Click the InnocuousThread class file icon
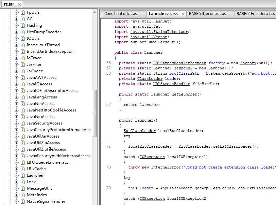This screenshot has height=205, width=276. [x=23, y=45]
